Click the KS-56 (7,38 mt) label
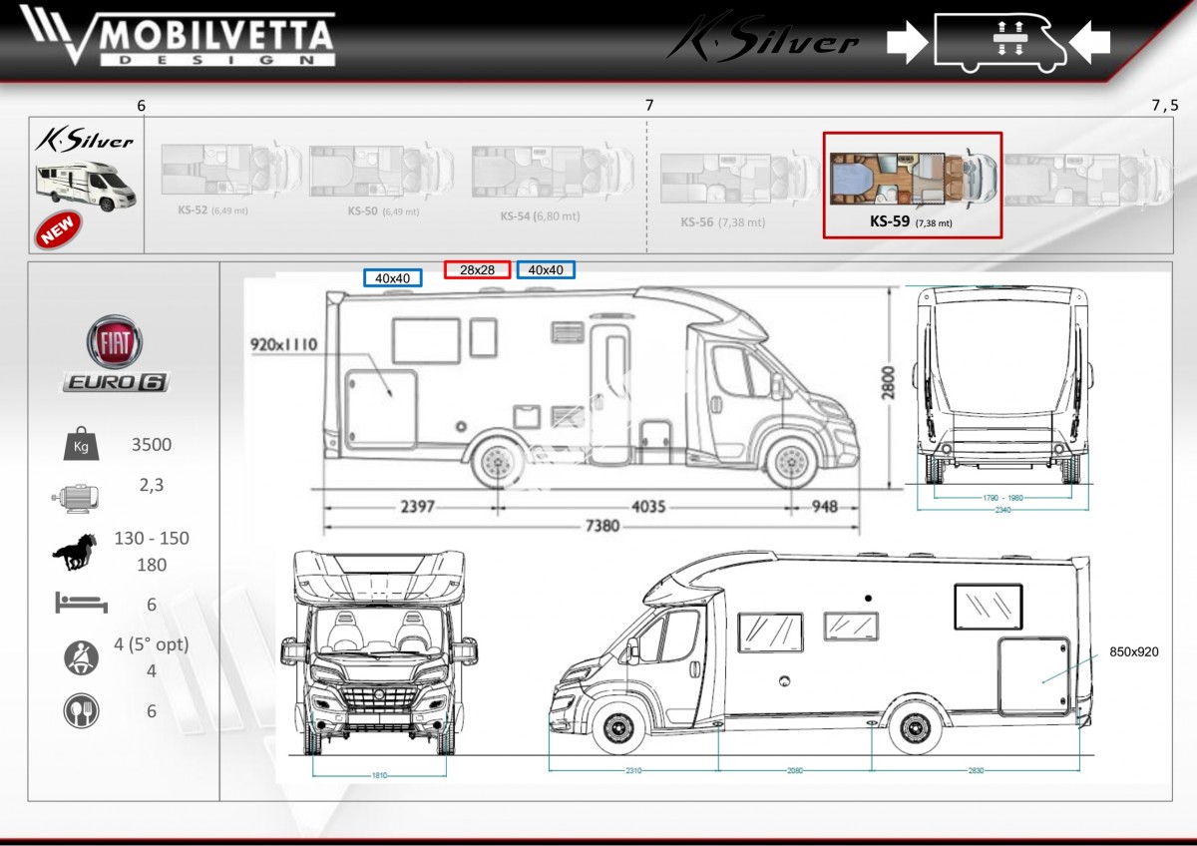The height and width of the screenshot is (846, 1197). click(723, 222)
